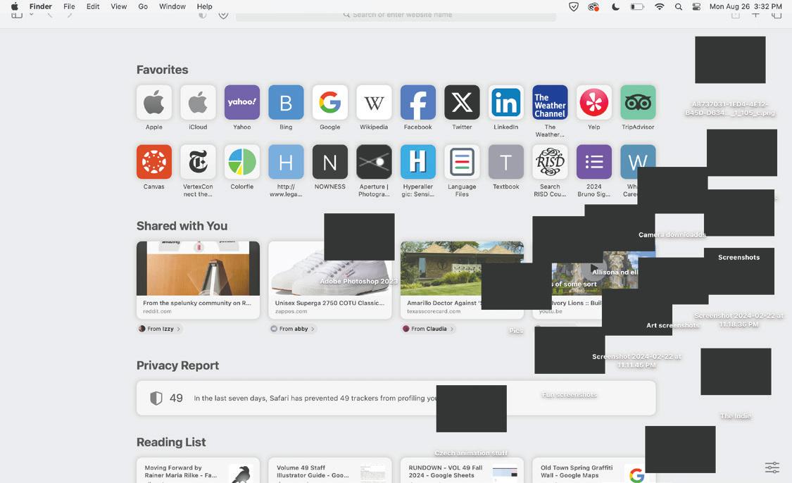Open Moving Forward by Rainer Maria Rilke
The width and height of the screenshot is (792, 483).
point(198,471)
